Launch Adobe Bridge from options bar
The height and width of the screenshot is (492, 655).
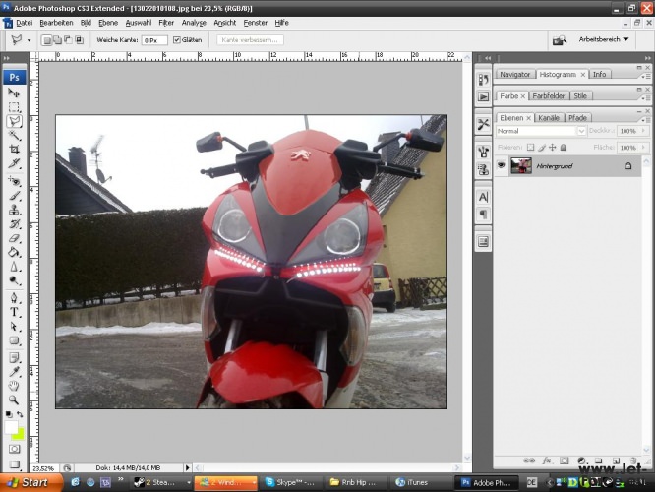point(560,40)
